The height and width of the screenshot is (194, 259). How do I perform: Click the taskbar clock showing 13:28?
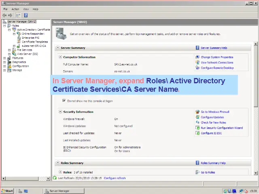[253, 191]
